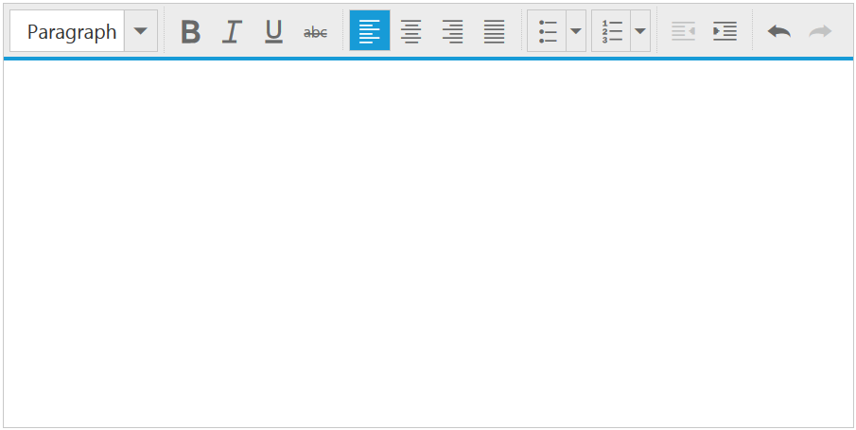Insert a bulleted list
Image resolution: width=856 pixels, height=430 pixels.
[x=547, y=31]
